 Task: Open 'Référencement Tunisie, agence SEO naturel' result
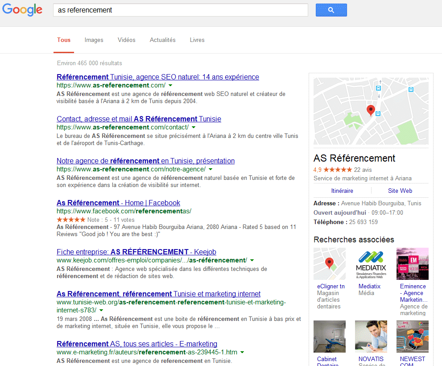point(158,77)
